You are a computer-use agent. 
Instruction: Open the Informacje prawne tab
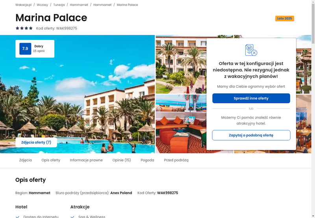(86, 160)
